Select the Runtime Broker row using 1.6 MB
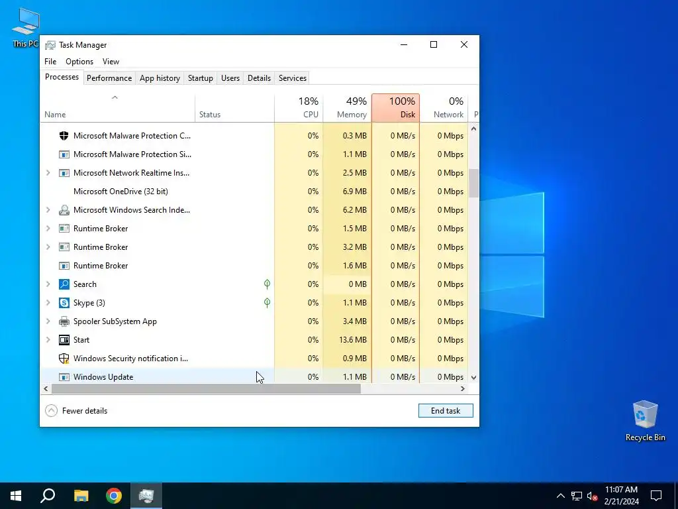678x509 pixels. [254, 266]
